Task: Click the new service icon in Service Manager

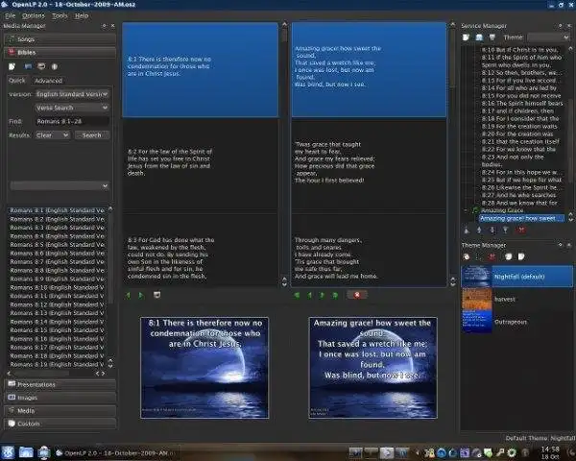Action: coord(468,36)
